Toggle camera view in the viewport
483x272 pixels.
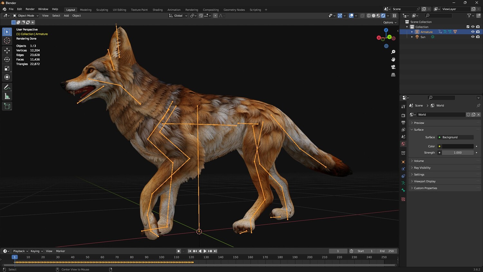(393, 67)
